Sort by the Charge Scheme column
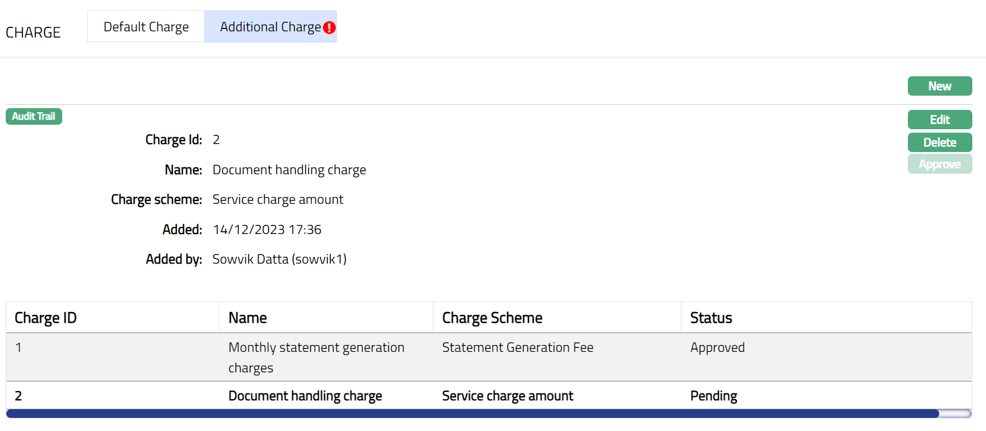The image size is (986, 431). (x=492, y=318)
